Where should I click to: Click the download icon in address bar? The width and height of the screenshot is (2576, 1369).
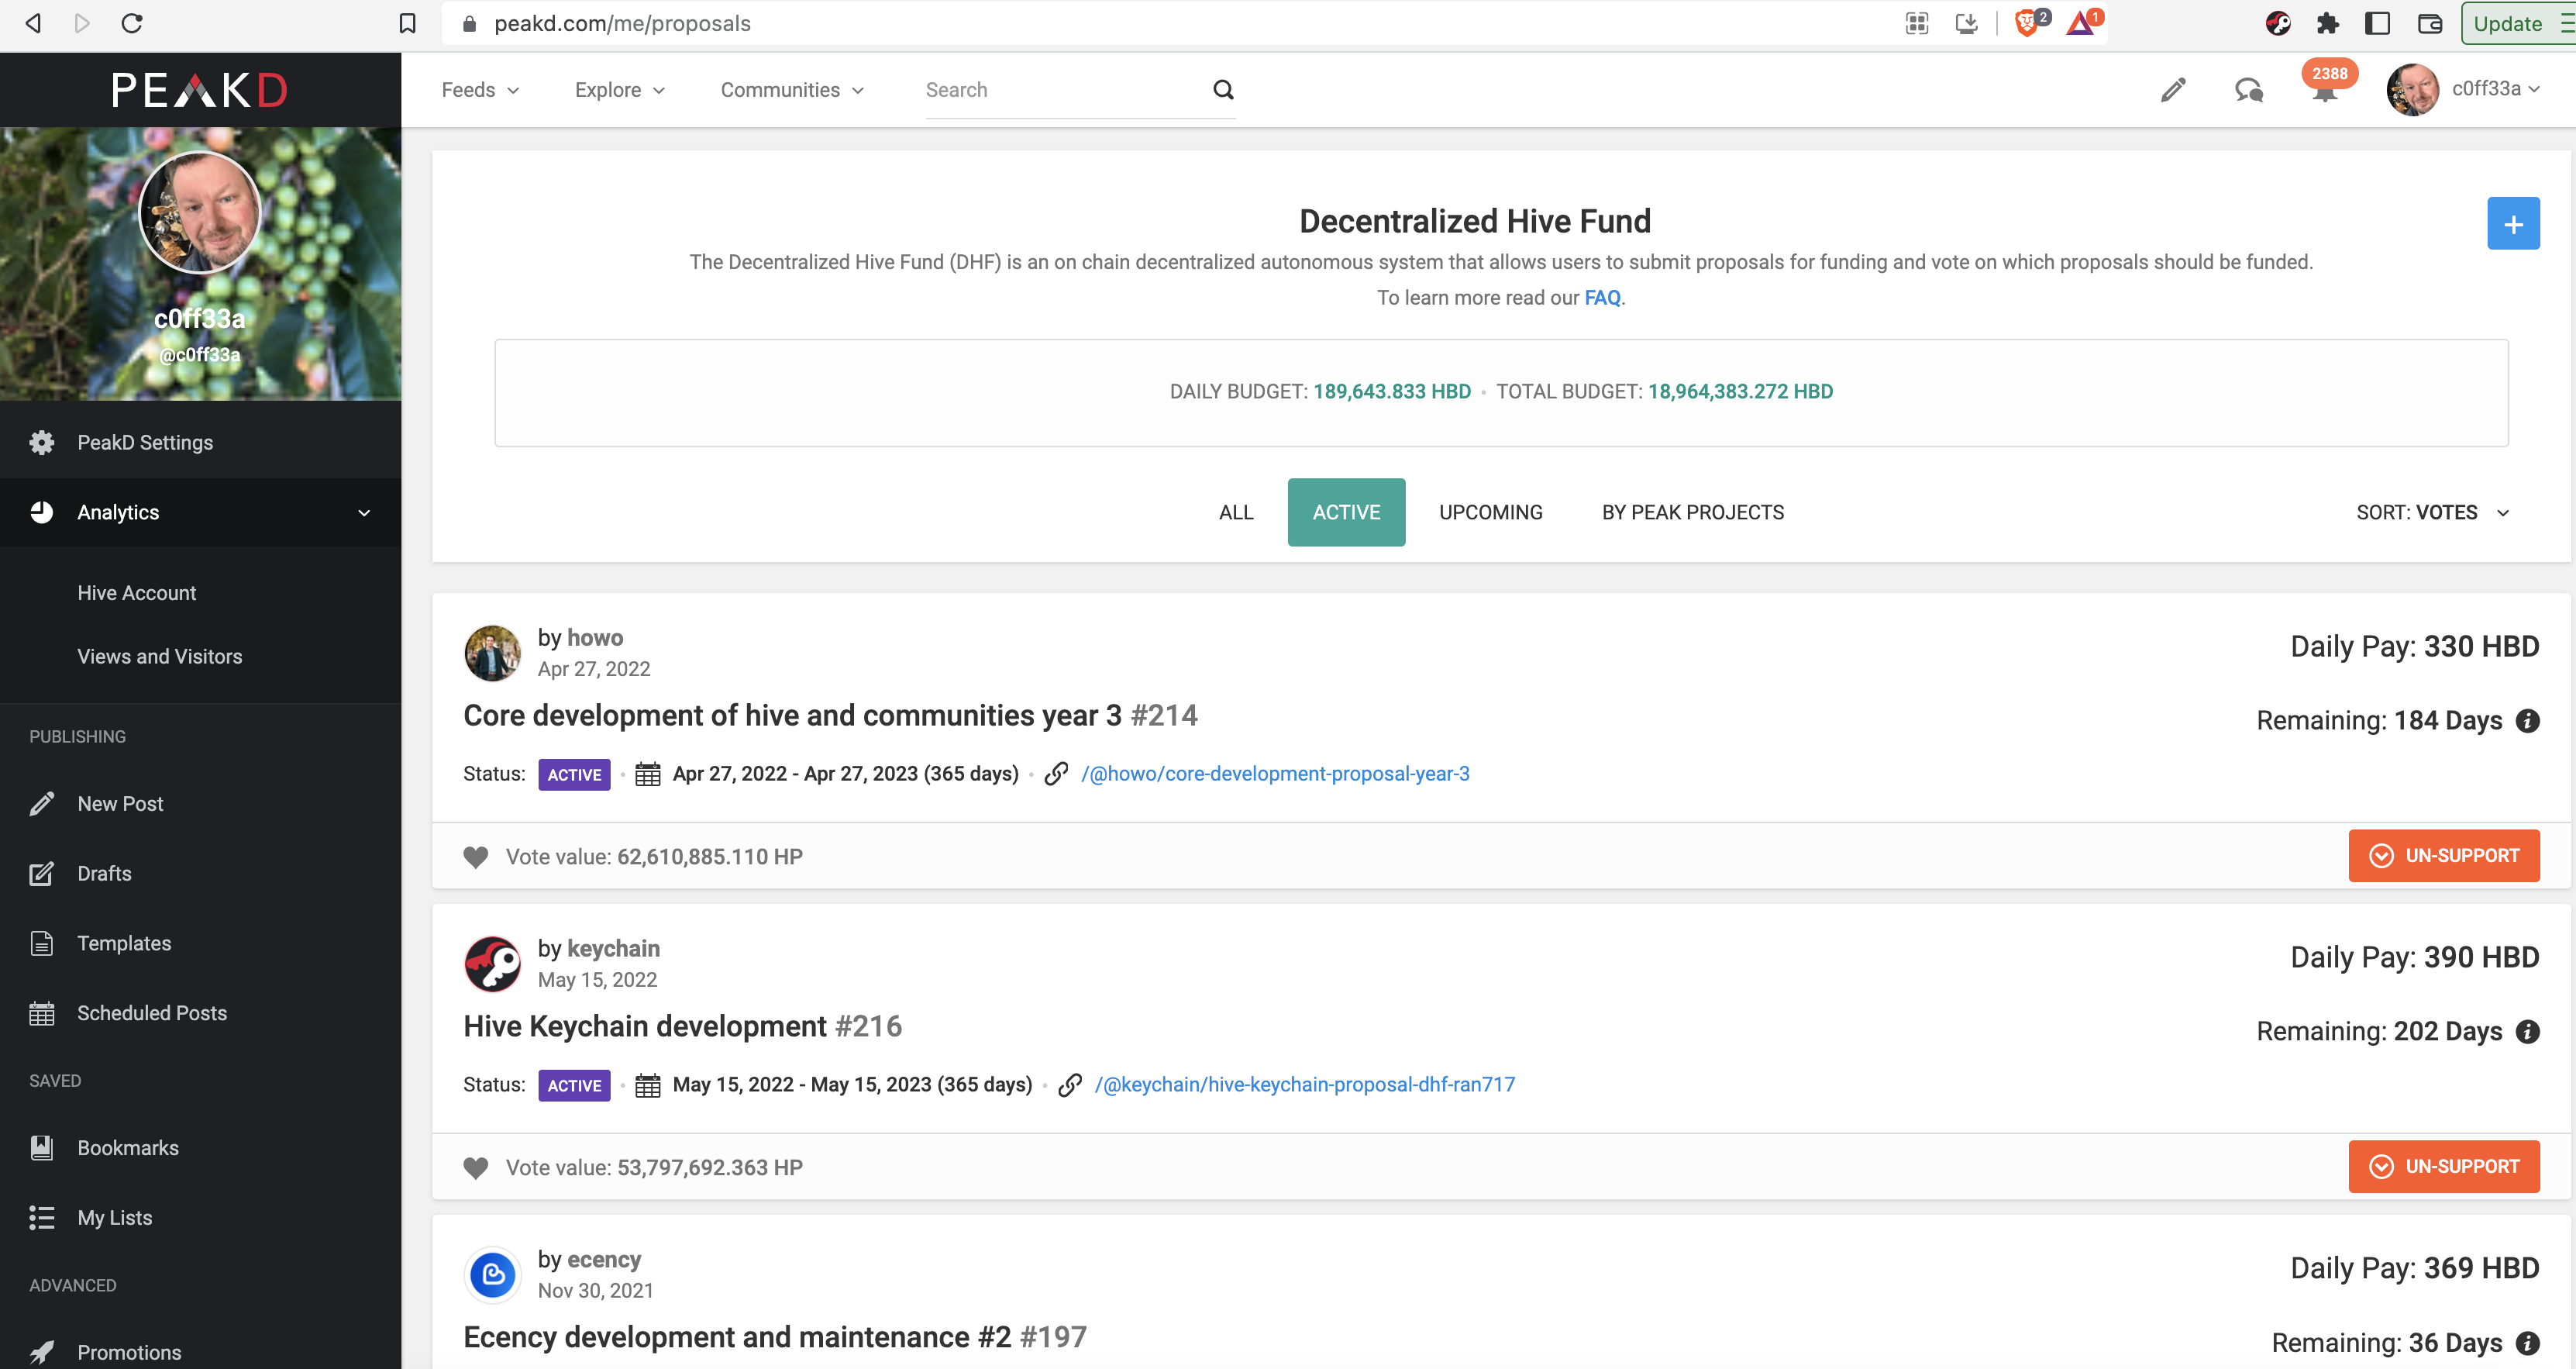click(1967, 23)
